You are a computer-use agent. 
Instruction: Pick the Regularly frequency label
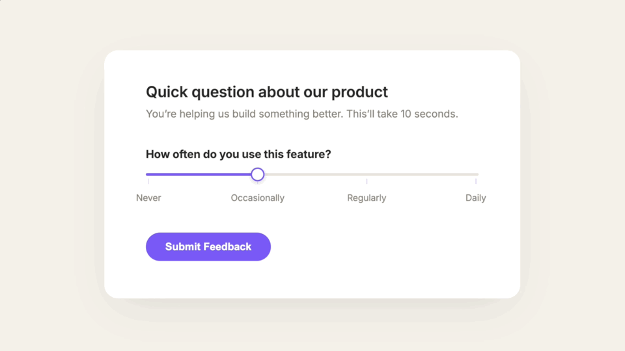point(367,198)
